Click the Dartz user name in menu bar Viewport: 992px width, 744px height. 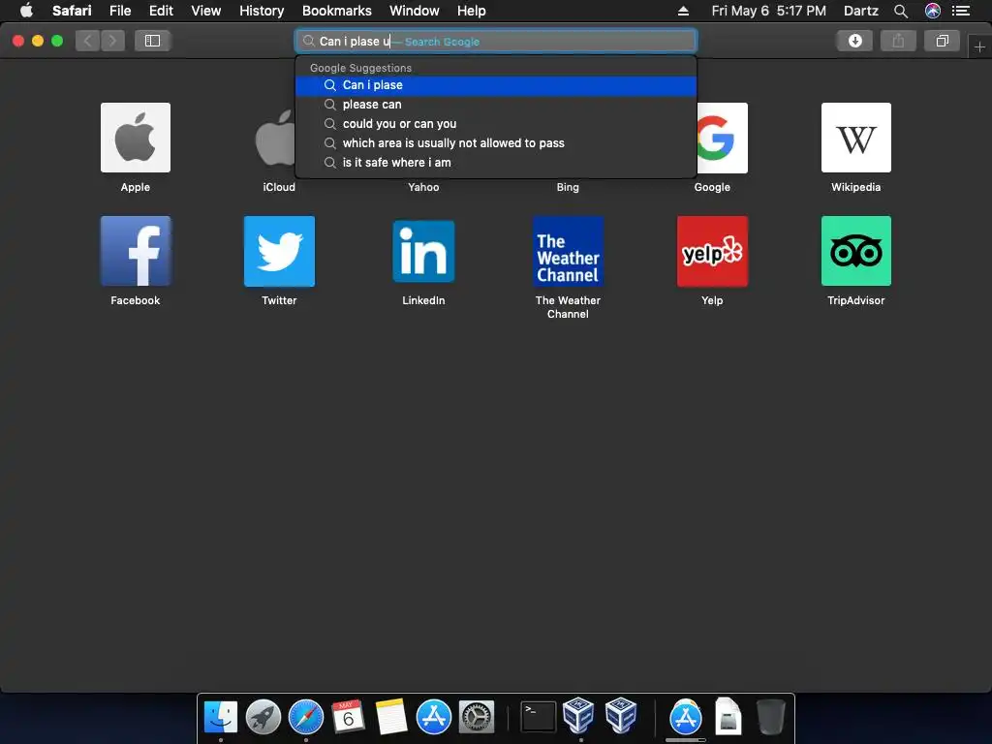click(x=860, y=11)
